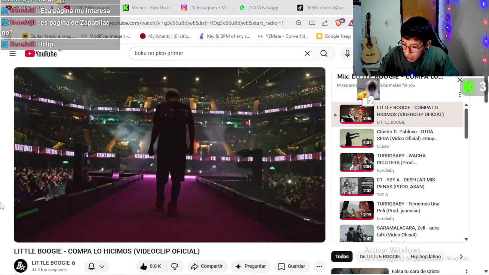Open the Key & BPM bookmark
The image size is (489, 275).
(225, 36)
